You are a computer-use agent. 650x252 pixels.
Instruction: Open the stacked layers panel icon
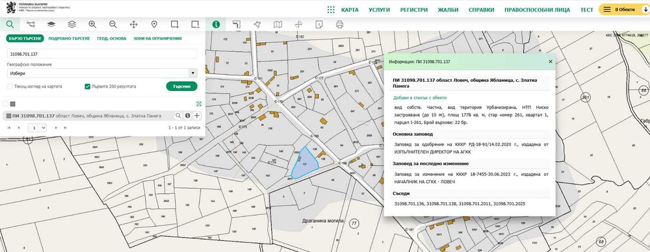(71, 25)
